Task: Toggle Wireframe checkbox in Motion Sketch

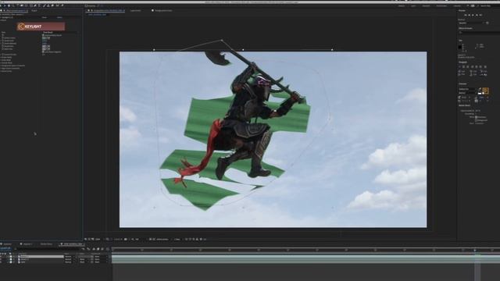Action: pos(477,117)
